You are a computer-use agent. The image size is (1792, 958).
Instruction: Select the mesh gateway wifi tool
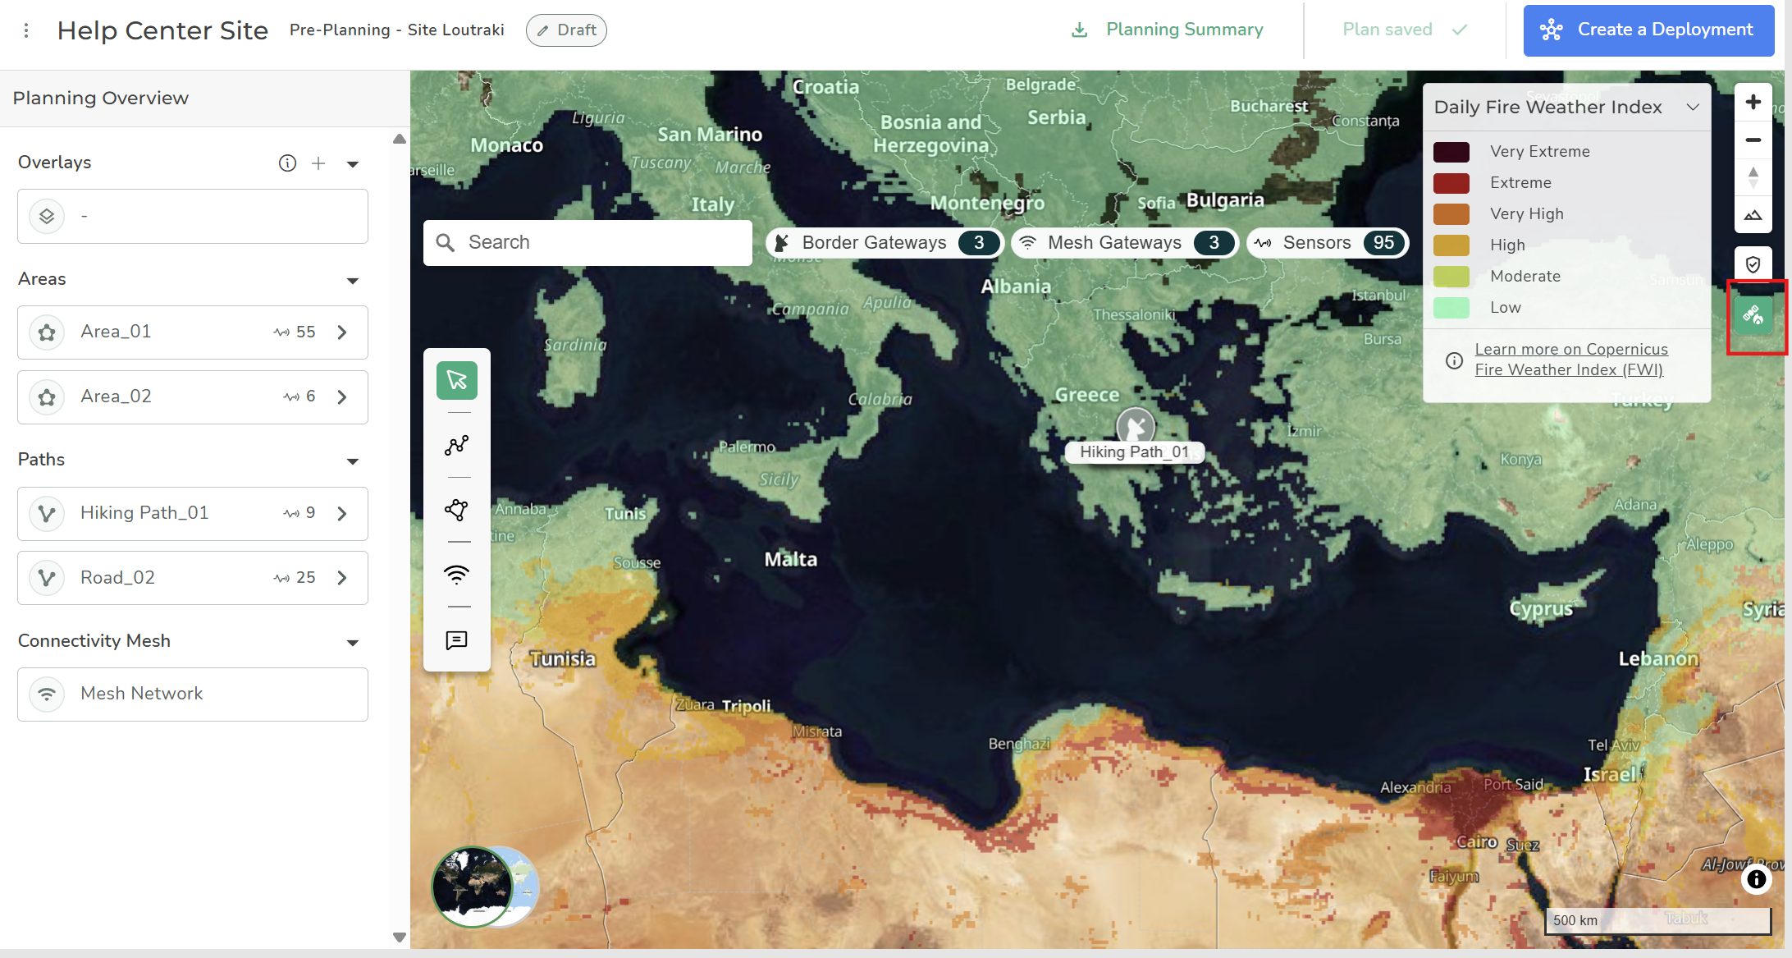[456, 574]
